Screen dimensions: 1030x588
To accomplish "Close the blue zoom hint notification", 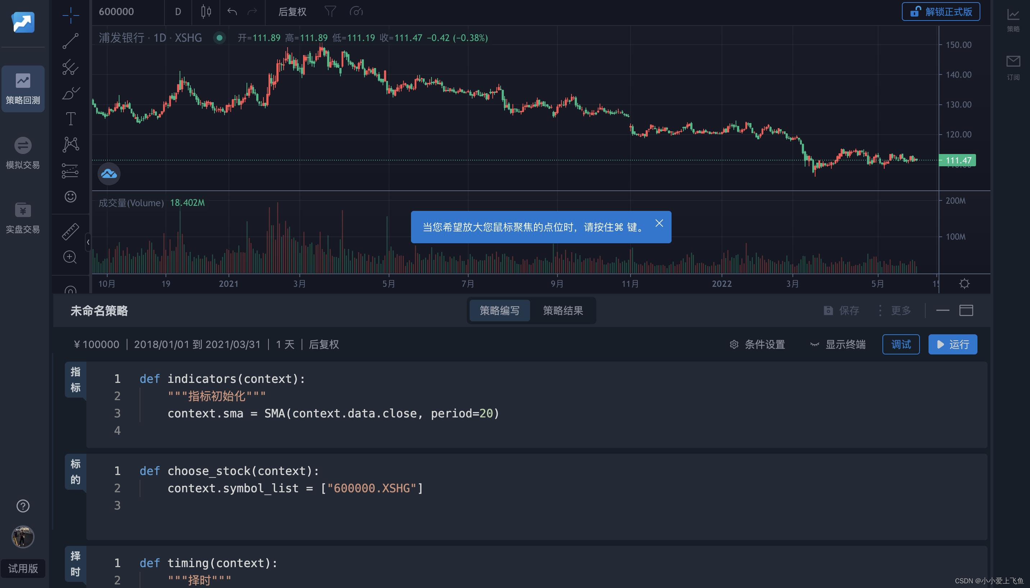I will pyautogui.click(x=659, y=223).
